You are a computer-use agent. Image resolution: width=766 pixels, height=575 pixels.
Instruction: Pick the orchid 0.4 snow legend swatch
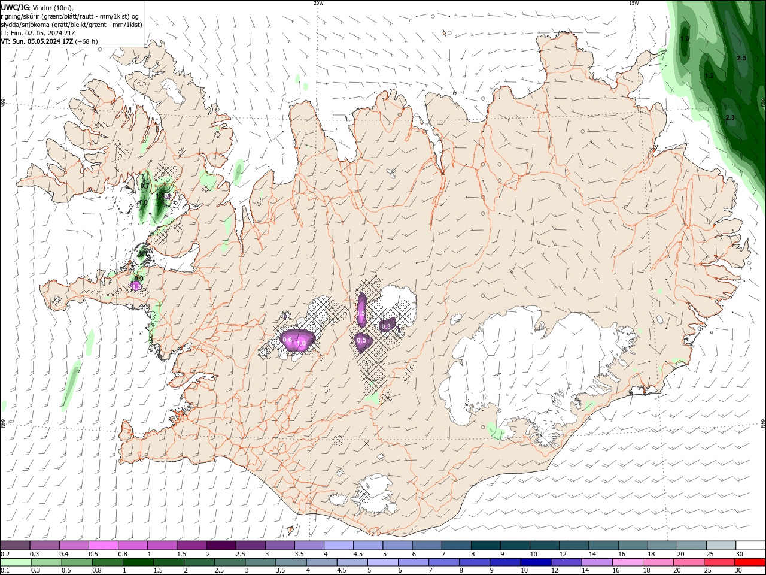pyautogui.click(x=74, y=545)
